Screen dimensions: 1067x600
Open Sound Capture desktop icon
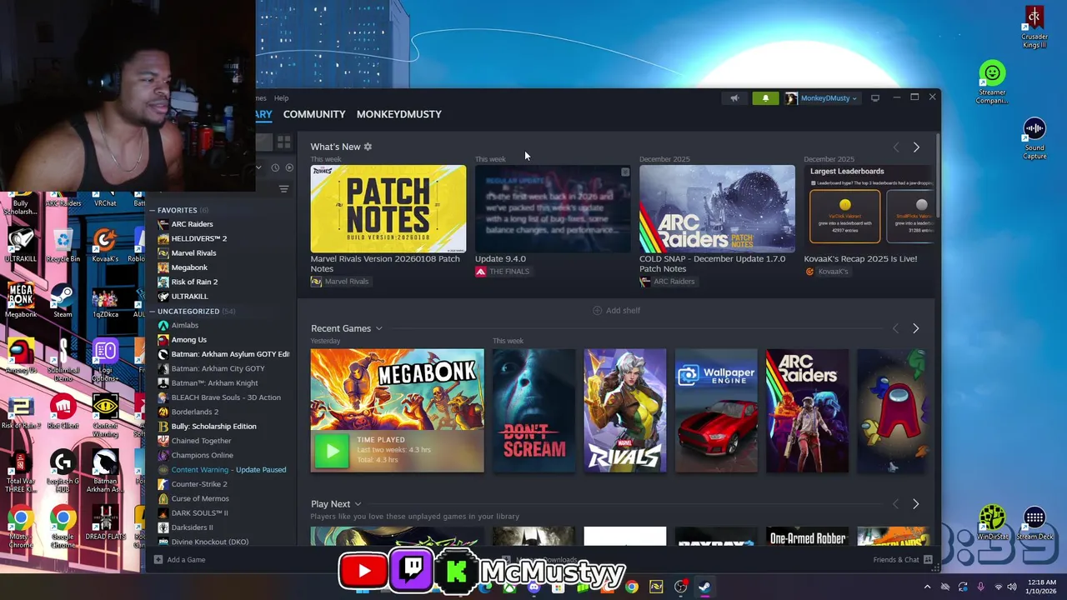point(1034,137)
